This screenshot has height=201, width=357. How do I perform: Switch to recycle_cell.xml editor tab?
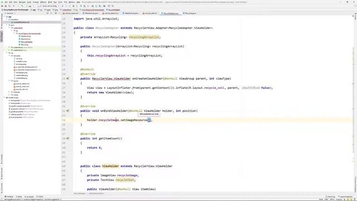point(150,13)
